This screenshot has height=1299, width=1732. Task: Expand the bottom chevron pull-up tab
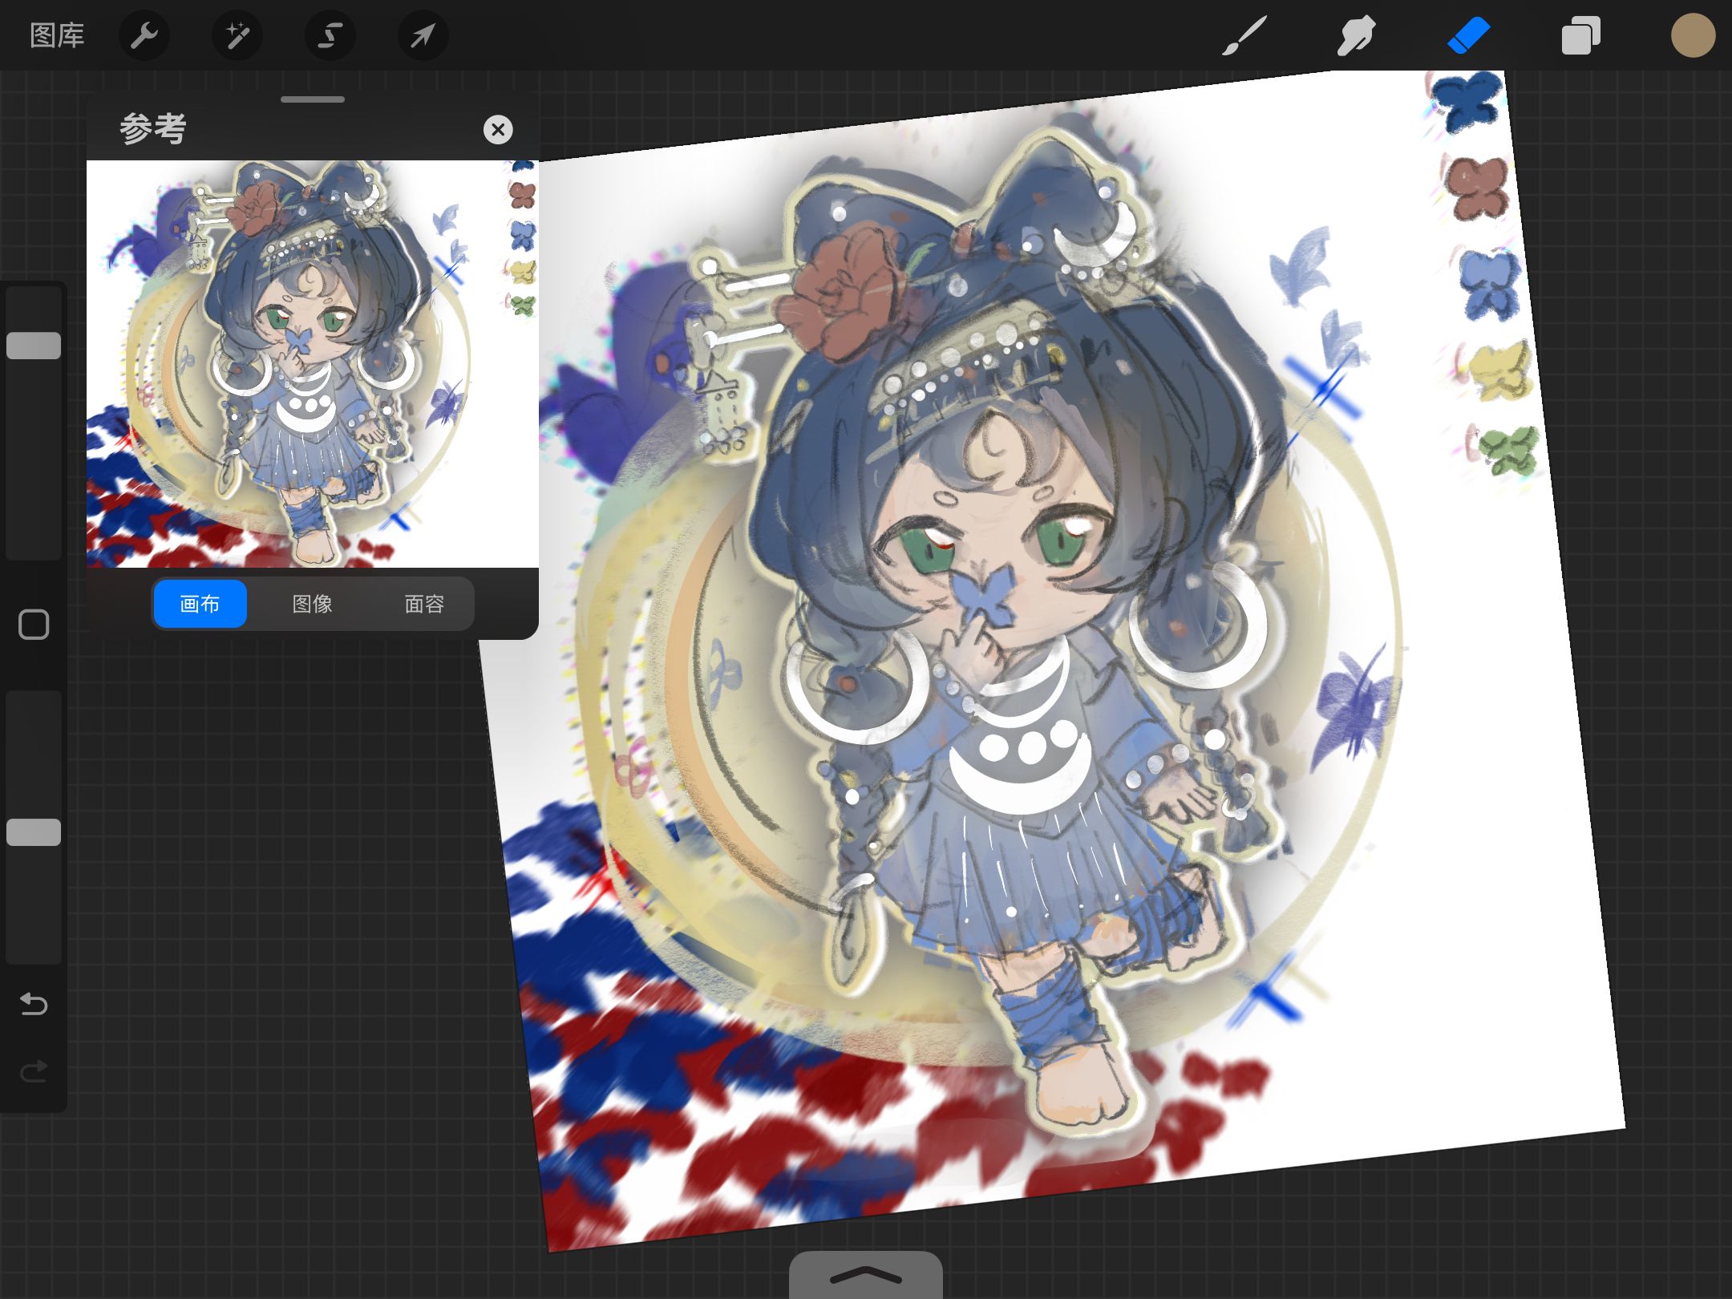pos(865,1275)
